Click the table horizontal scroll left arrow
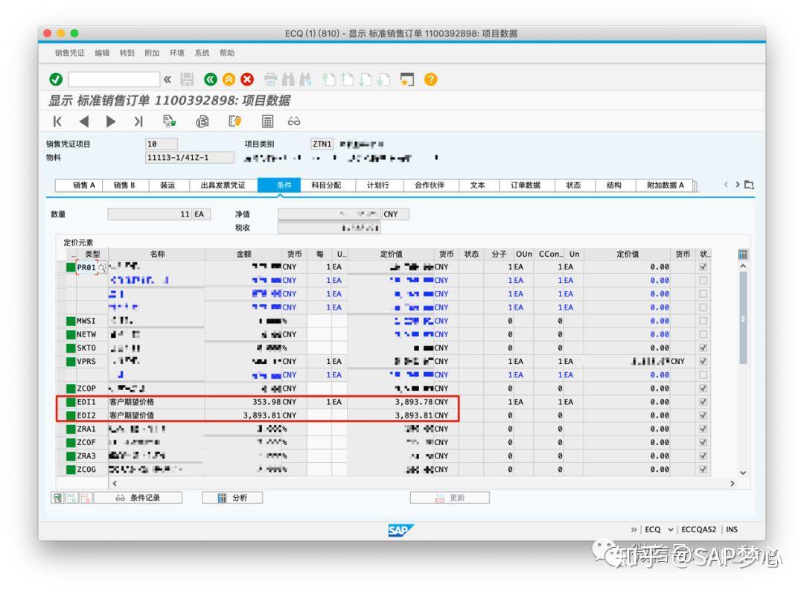Image resolution: width=804 pixels, height=591 pixels. 115,483
